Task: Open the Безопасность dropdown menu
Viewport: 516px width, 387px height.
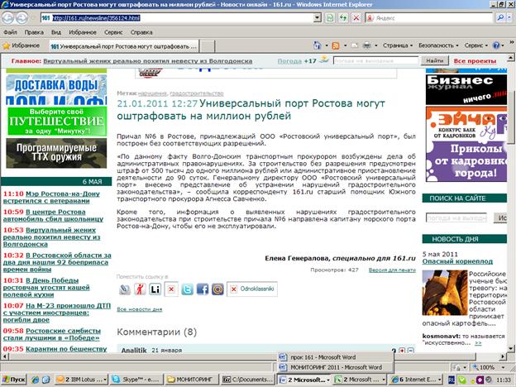Action: click(x=438, y=45)
